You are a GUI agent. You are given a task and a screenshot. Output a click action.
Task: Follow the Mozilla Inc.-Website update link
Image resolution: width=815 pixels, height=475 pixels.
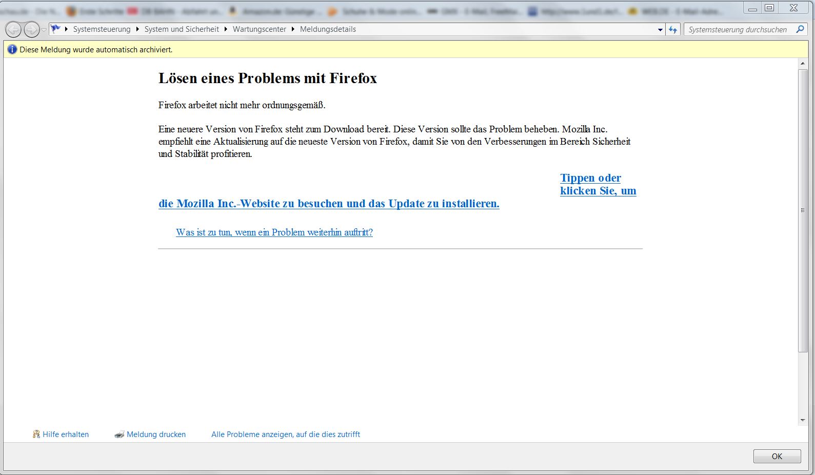click(x=329, y=204)
